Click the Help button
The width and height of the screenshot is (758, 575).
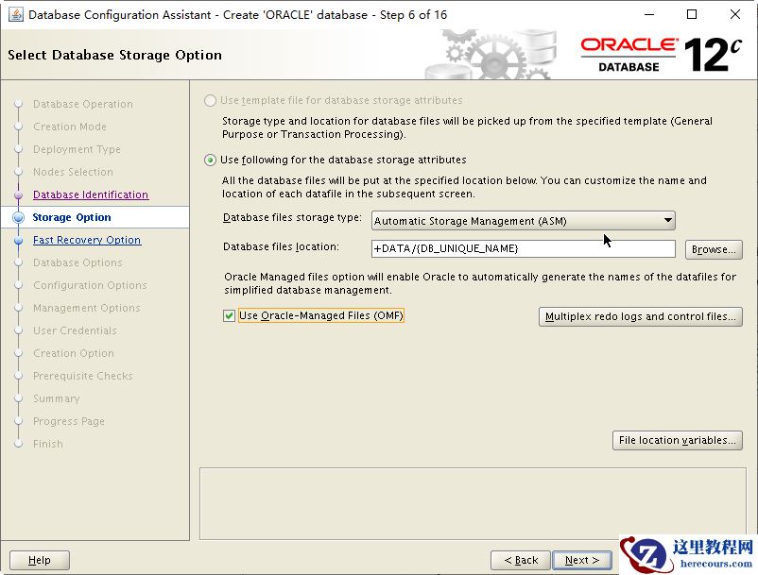pyautogui.click(x=40, y=560)
